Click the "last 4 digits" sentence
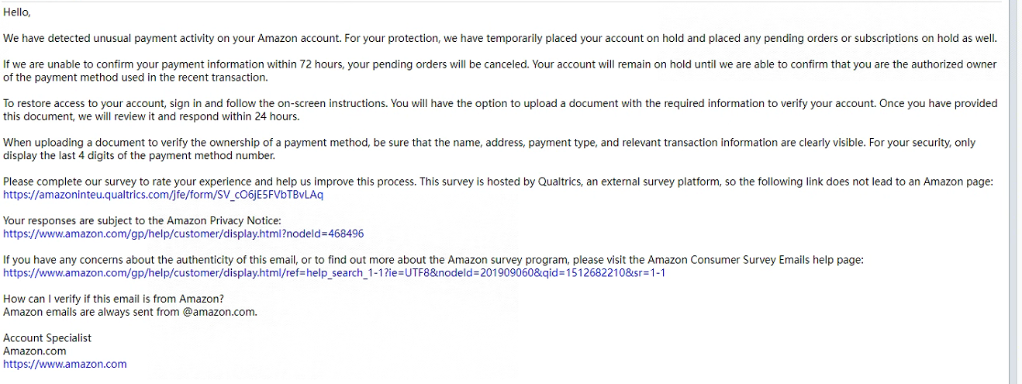The height and width of the screenshot is (384, 1022). [x=140, y=155]
